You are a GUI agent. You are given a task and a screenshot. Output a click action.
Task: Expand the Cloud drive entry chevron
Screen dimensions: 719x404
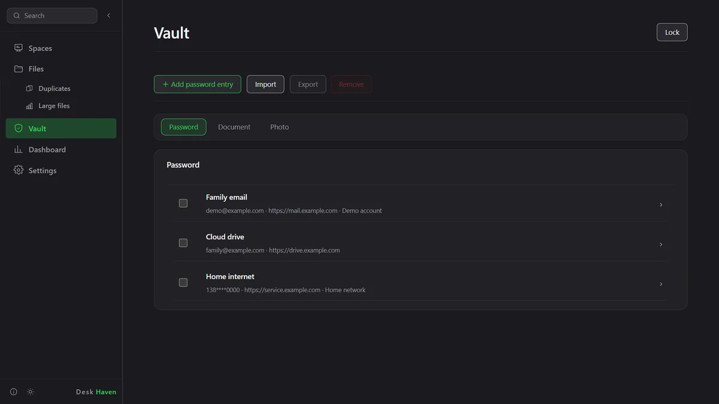tap(661, 244)
